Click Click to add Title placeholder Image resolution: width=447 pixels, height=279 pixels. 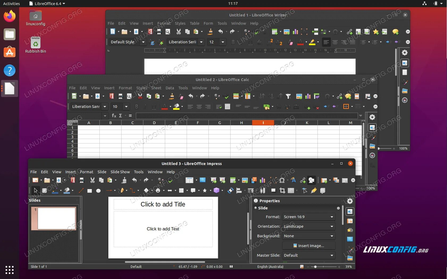click(163, 204)
